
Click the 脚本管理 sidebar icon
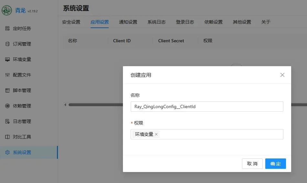click(7, 90)
